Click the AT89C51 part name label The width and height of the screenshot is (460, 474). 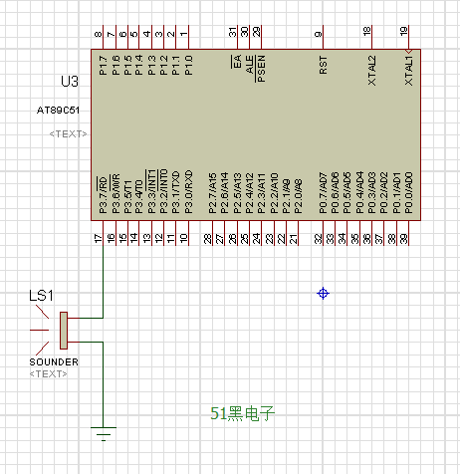coord(58,111)
